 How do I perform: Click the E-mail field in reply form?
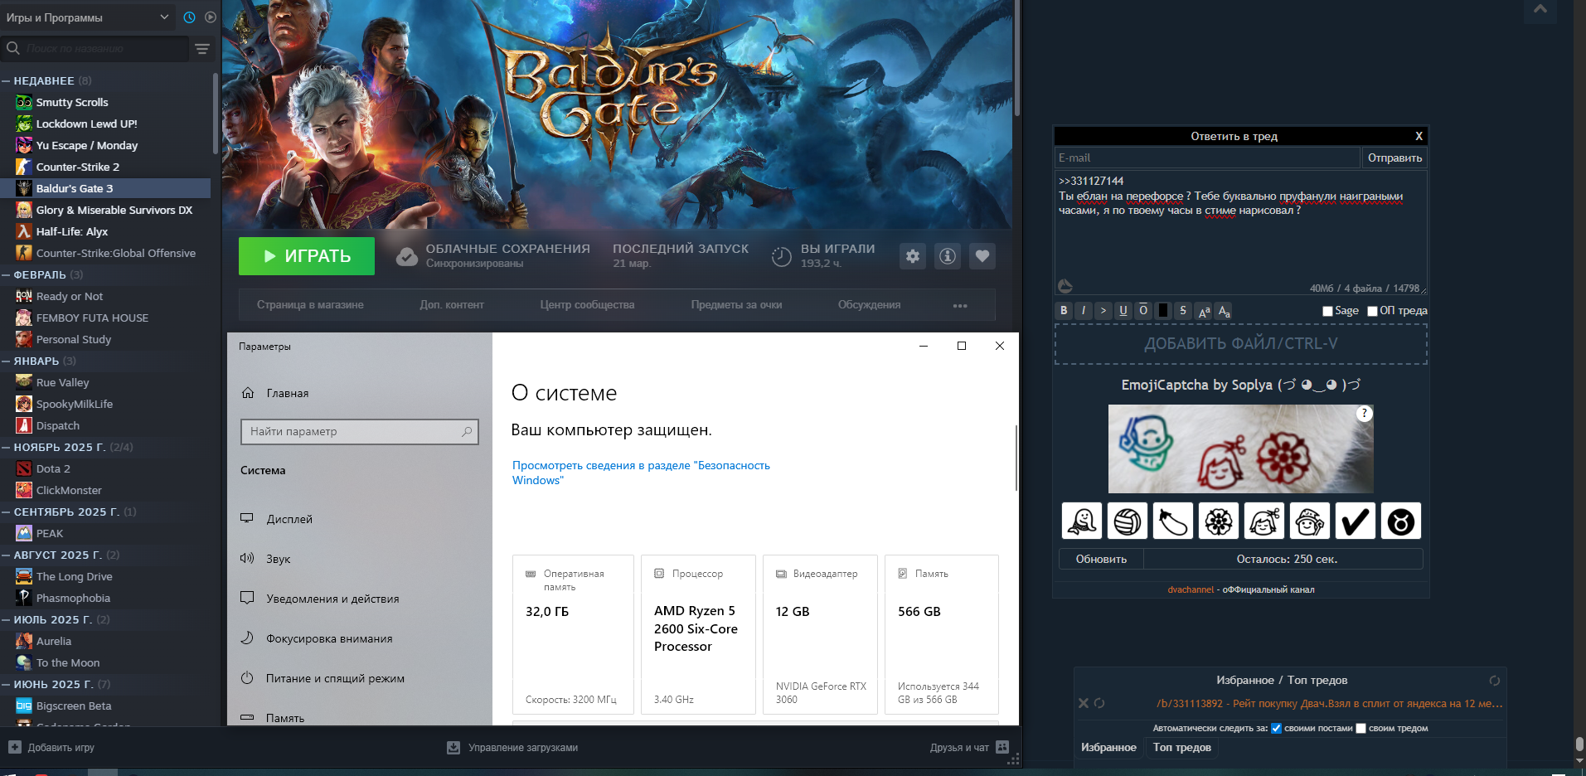(1207, 158)
